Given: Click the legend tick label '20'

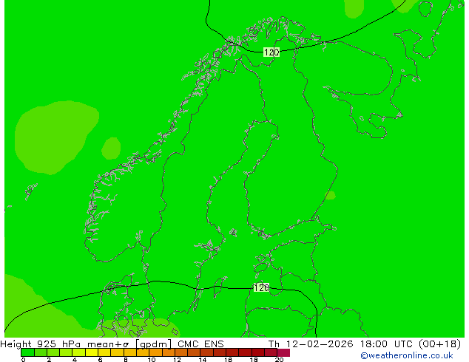Looking at the screenshot, I should point(279,360).
